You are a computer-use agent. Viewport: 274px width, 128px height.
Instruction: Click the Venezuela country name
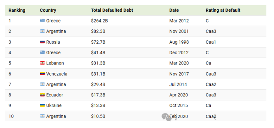tap(57, 74)
